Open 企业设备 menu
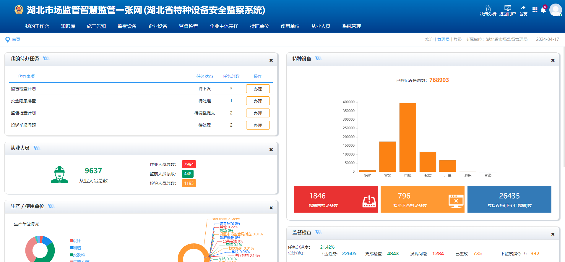Image resolution: width=565 pixels, height=262 pixels. 158,26
